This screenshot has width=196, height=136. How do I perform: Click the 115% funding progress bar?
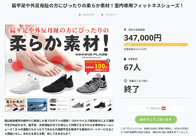click(x=156, y=45)
